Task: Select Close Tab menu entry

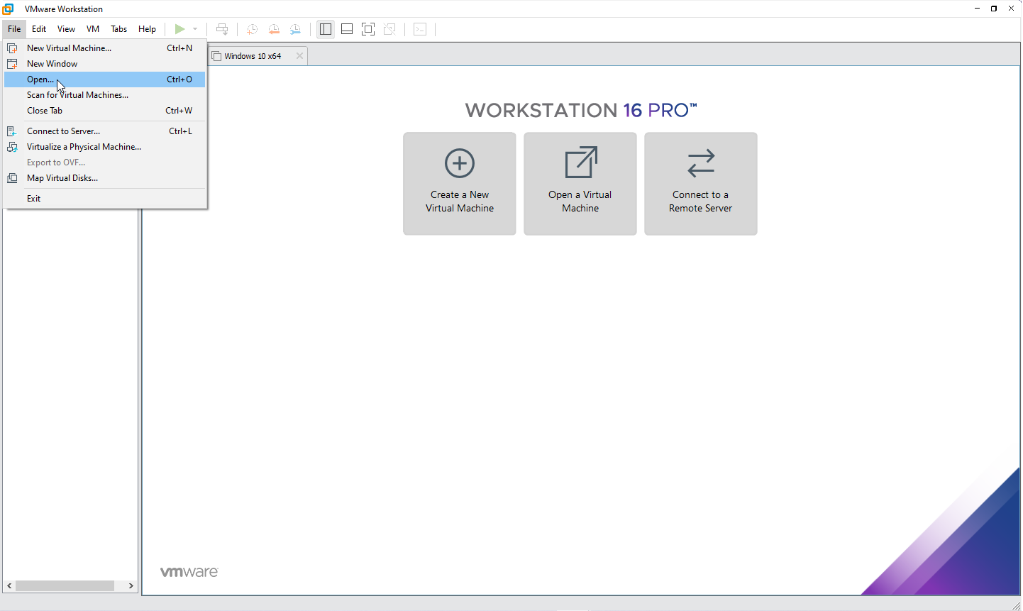Action: tap(105, 111)
